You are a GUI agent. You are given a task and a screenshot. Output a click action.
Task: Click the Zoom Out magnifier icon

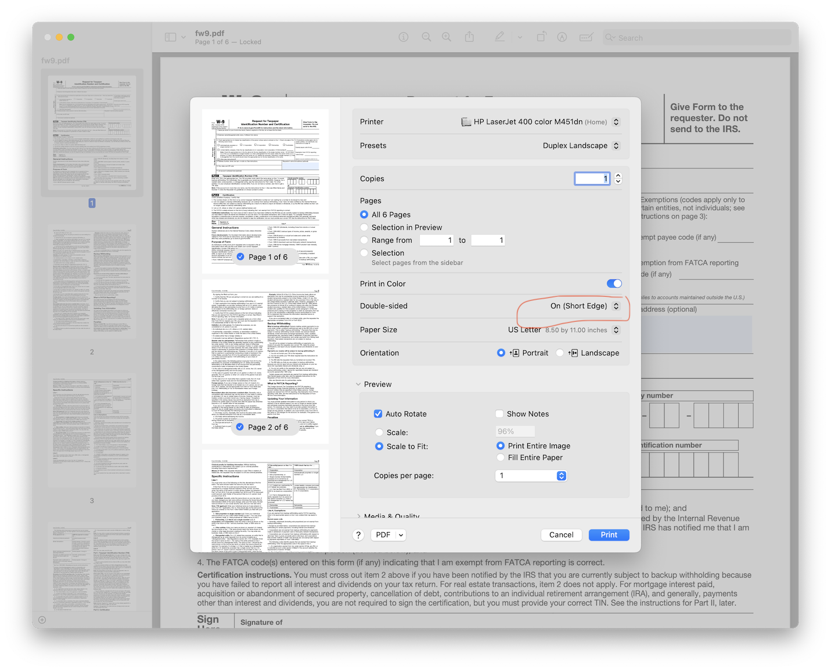pos(426,37)
